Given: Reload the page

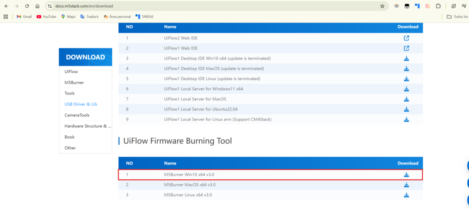Looking at the screenshot, I should 27,6.
